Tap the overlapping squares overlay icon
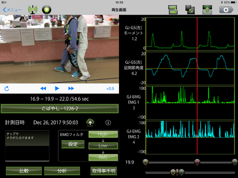 190,10
